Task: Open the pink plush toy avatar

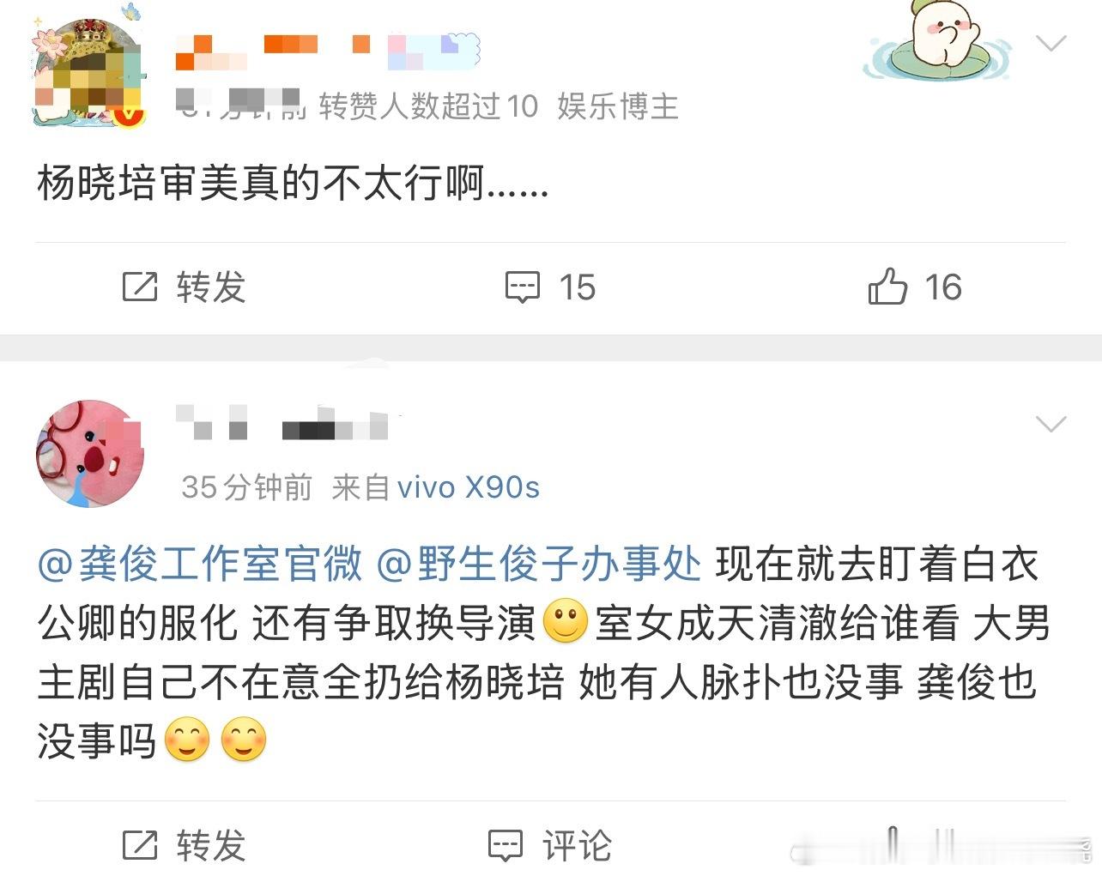Action: point(89,453)
